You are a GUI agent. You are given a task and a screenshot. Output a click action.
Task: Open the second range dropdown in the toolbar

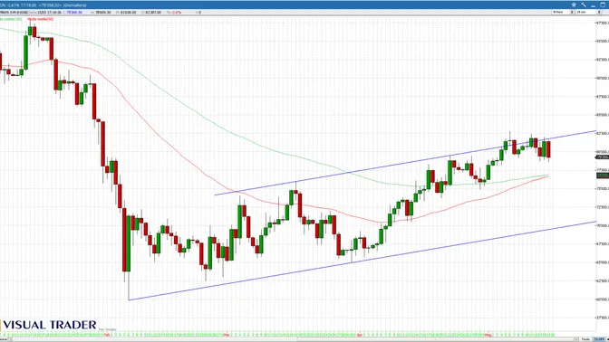click(589, 12)
